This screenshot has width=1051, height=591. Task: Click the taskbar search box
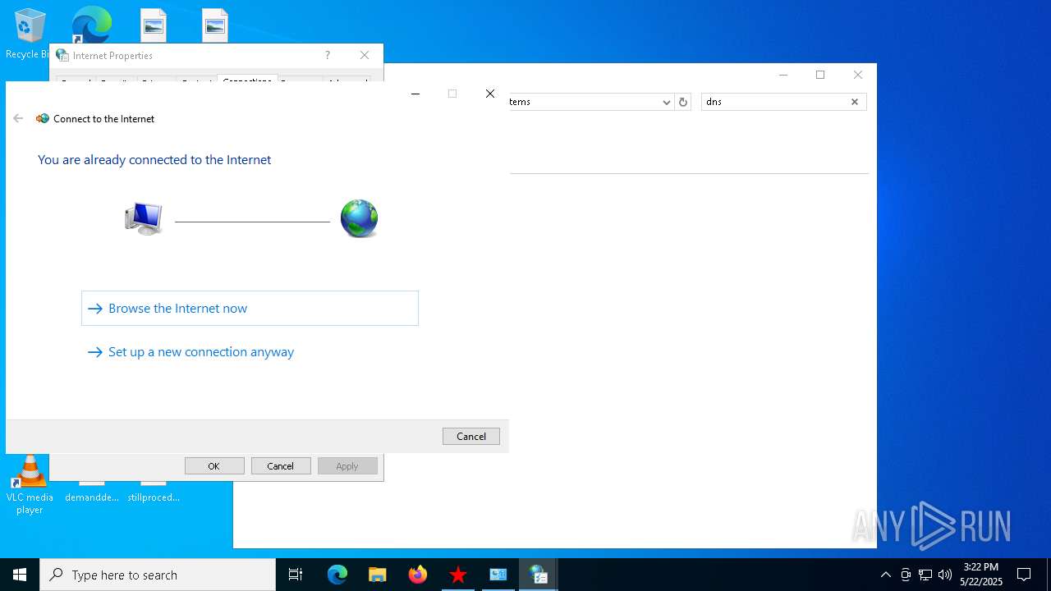click(x=158, y=575)
